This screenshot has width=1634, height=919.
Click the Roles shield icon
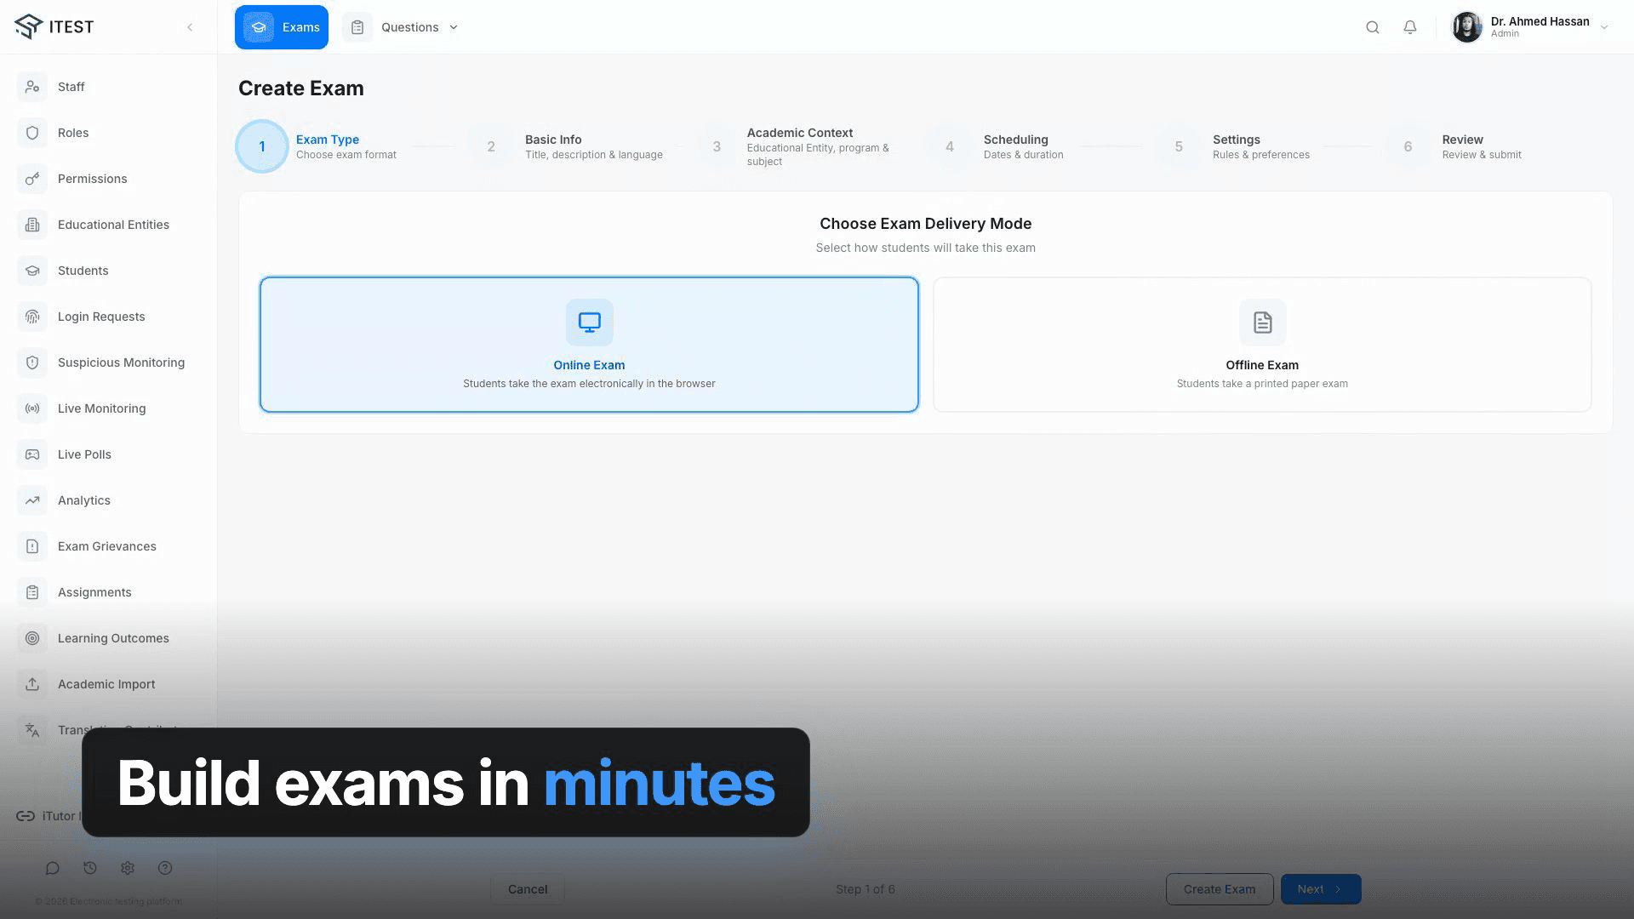tap(32, 133)
